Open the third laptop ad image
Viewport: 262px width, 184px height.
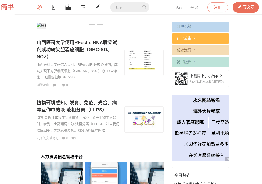[147, 173]
